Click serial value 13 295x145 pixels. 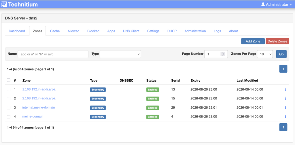click(173, 89)
